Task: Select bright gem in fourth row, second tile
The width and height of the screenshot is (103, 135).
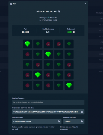Action: [38, 75]
